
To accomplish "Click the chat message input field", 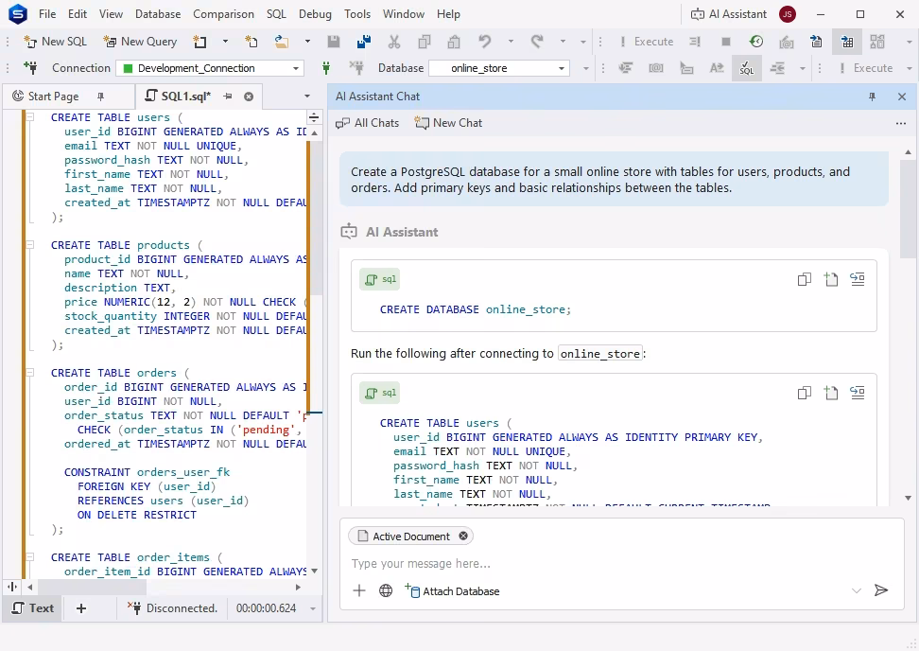I will click(x=621, y=564).
